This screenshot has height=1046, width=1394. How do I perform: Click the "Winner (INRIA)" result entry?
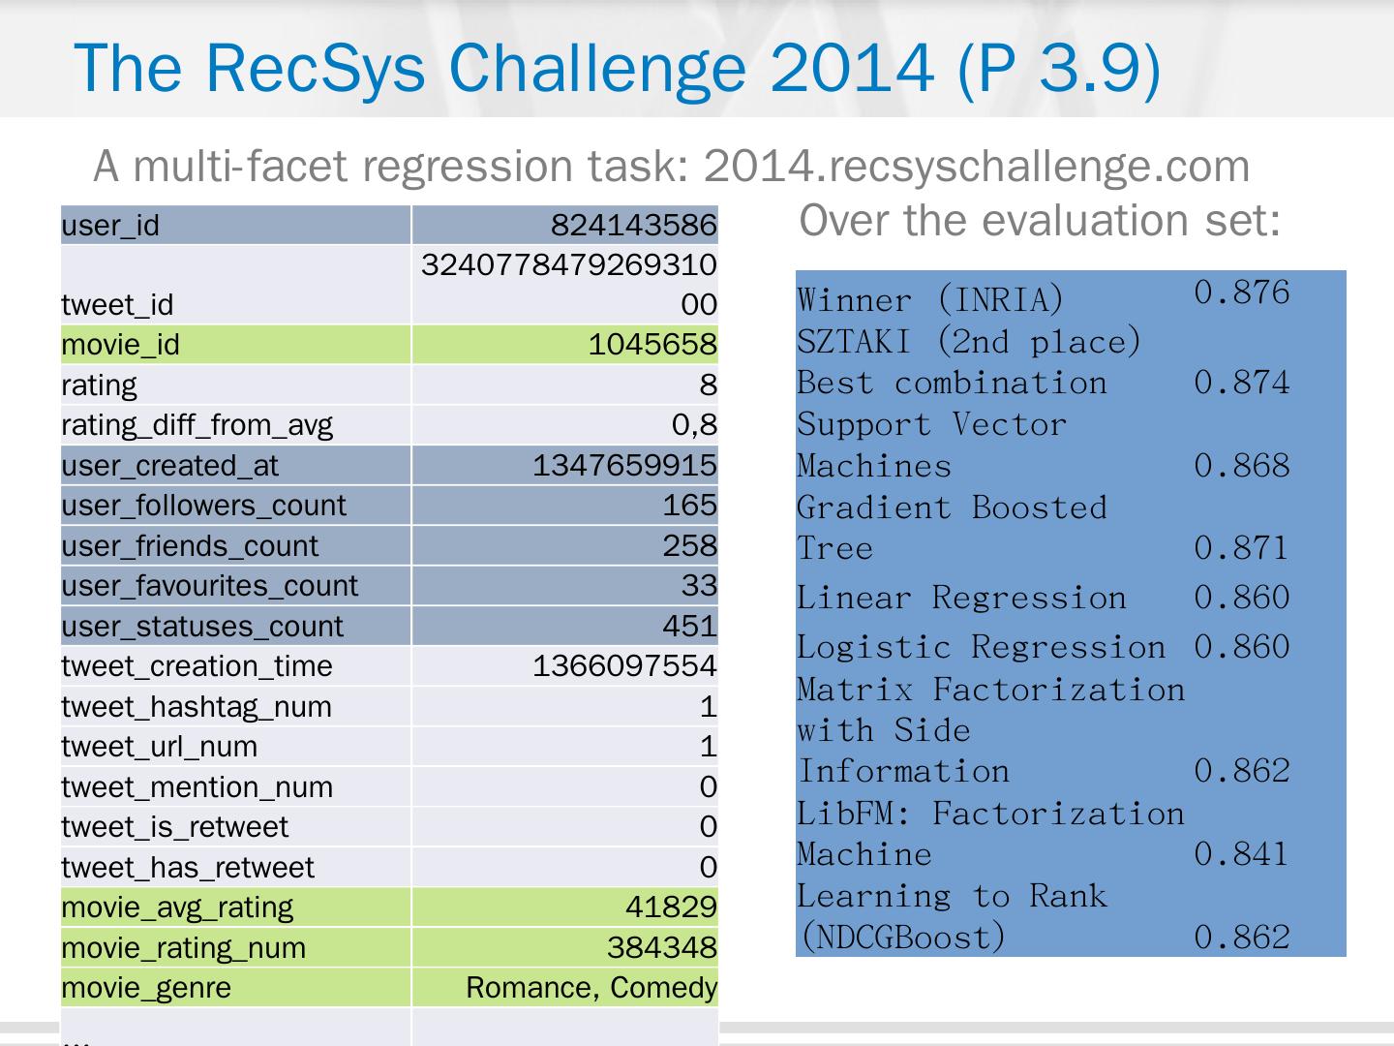(x=930, y=300)
